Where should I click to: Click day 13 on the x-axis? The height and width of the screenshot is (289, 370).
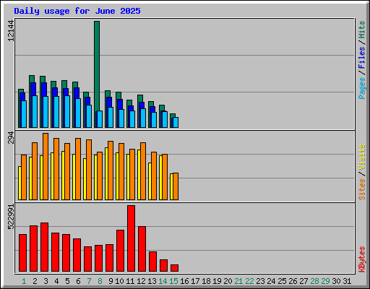pyautogui.click(x=152, y=281)
